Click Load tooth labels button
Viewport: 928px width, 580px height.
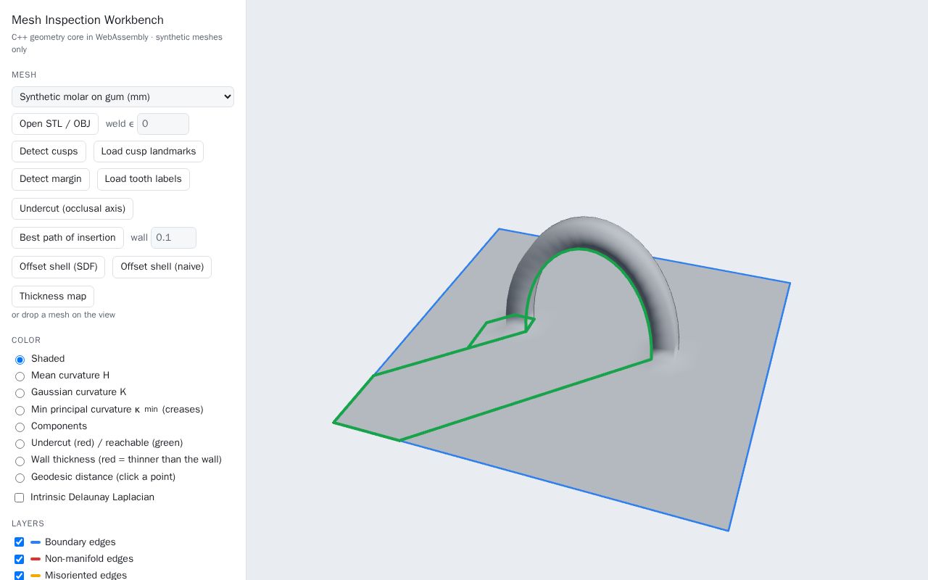point(144,179)
